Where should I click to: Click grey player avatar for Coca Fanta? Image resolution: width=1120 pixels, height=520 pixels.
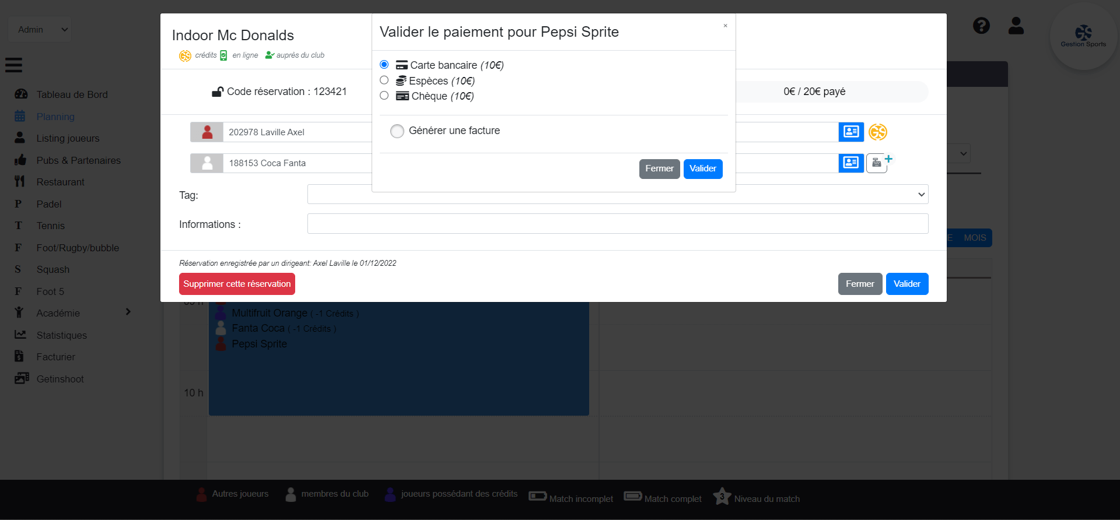[207, 163]
